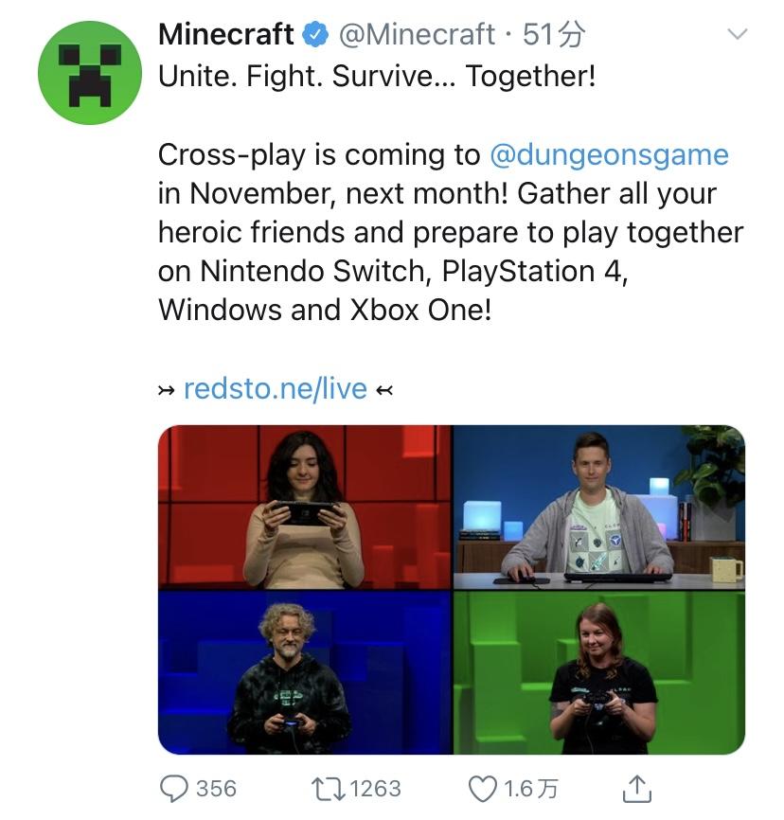View the red Nintendo Switch player image
784x820 pixels.
(304, 508)
